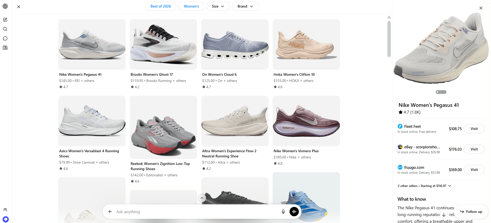Select the Hoka Women's Clifton 10 title
The width and height of the screenshot is (491, 223).
294,74
